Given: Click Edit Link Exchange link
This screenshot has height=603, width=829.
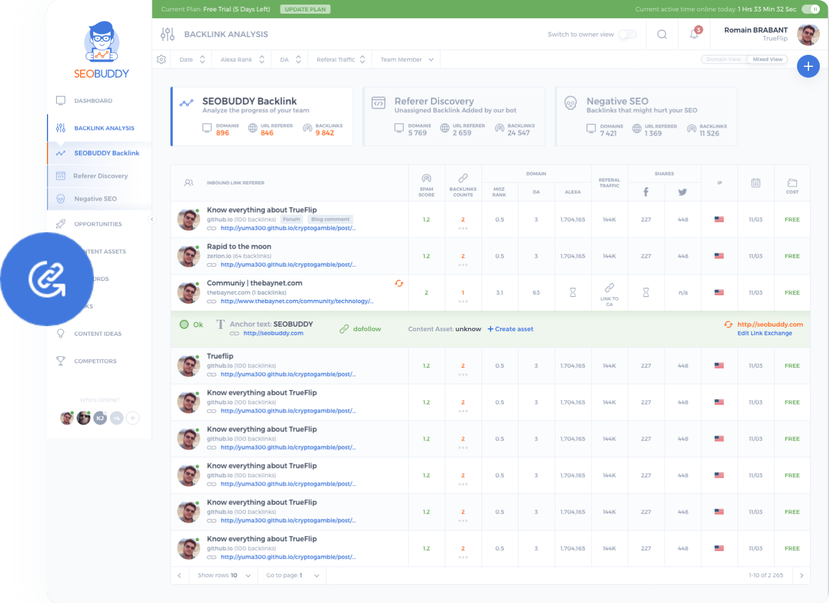Looking at the screenshot, I should (764, 334).
